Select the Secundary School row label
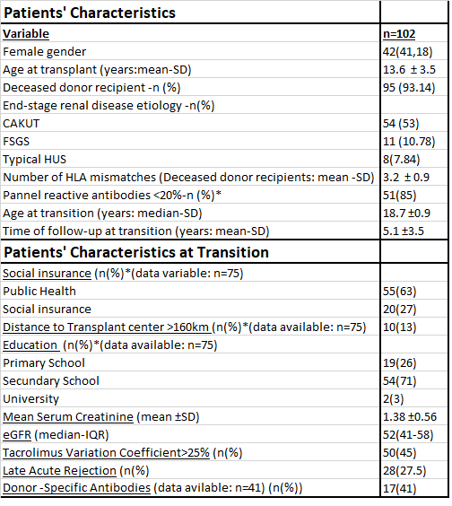 click(x=51, y=381)
